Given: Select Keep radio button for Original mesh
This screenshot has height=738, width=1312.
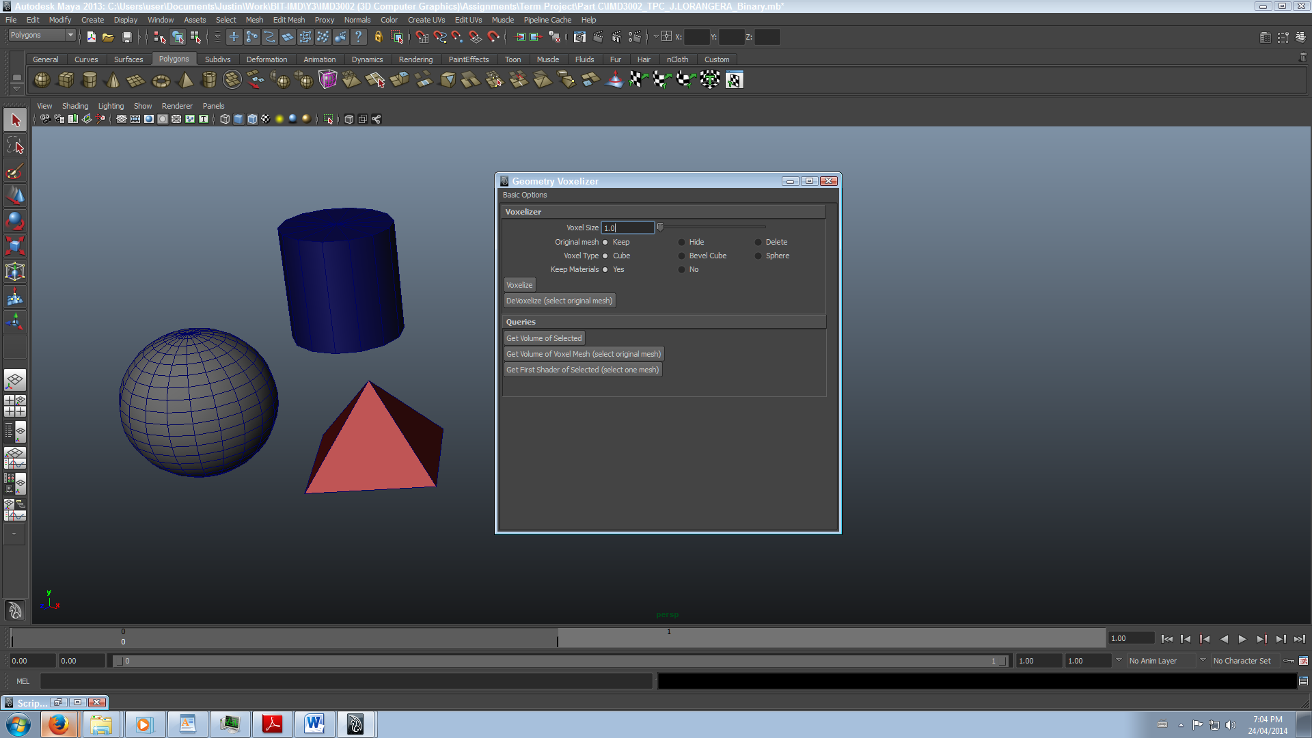Looking at the screenshot, I should [x=604, y=241].
